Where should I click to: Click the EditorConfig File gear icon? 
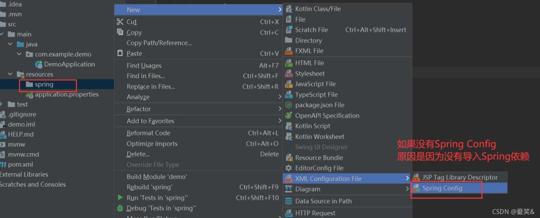pyautogui.click(x=288, y=168)
